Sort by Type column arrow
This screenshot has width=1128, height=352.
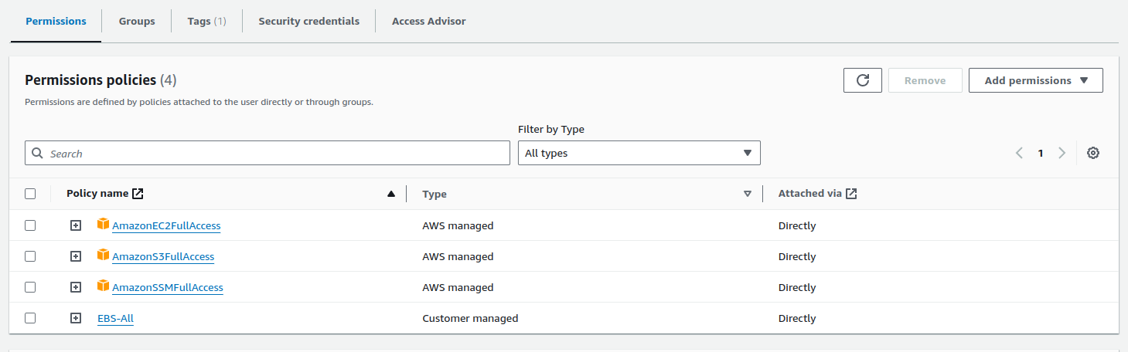[748, 194]
